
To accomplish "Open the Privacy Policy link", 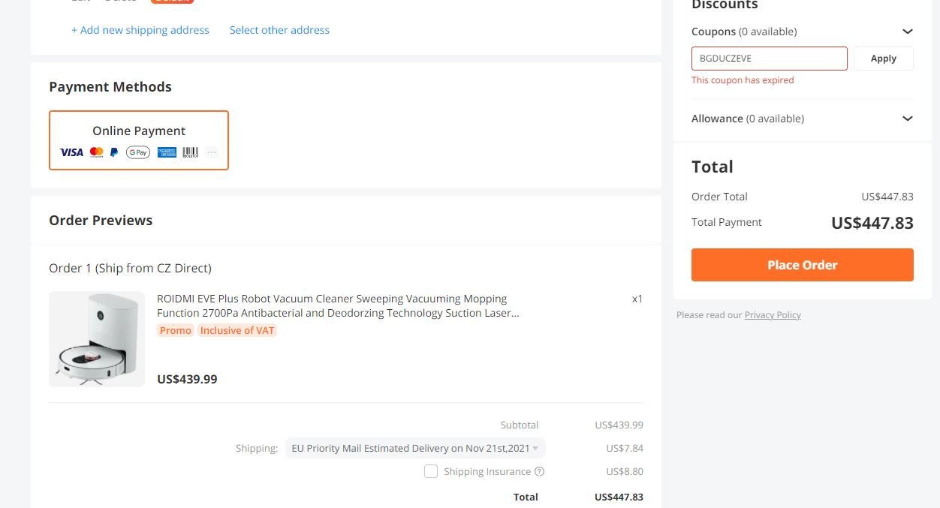I will 773,315.
